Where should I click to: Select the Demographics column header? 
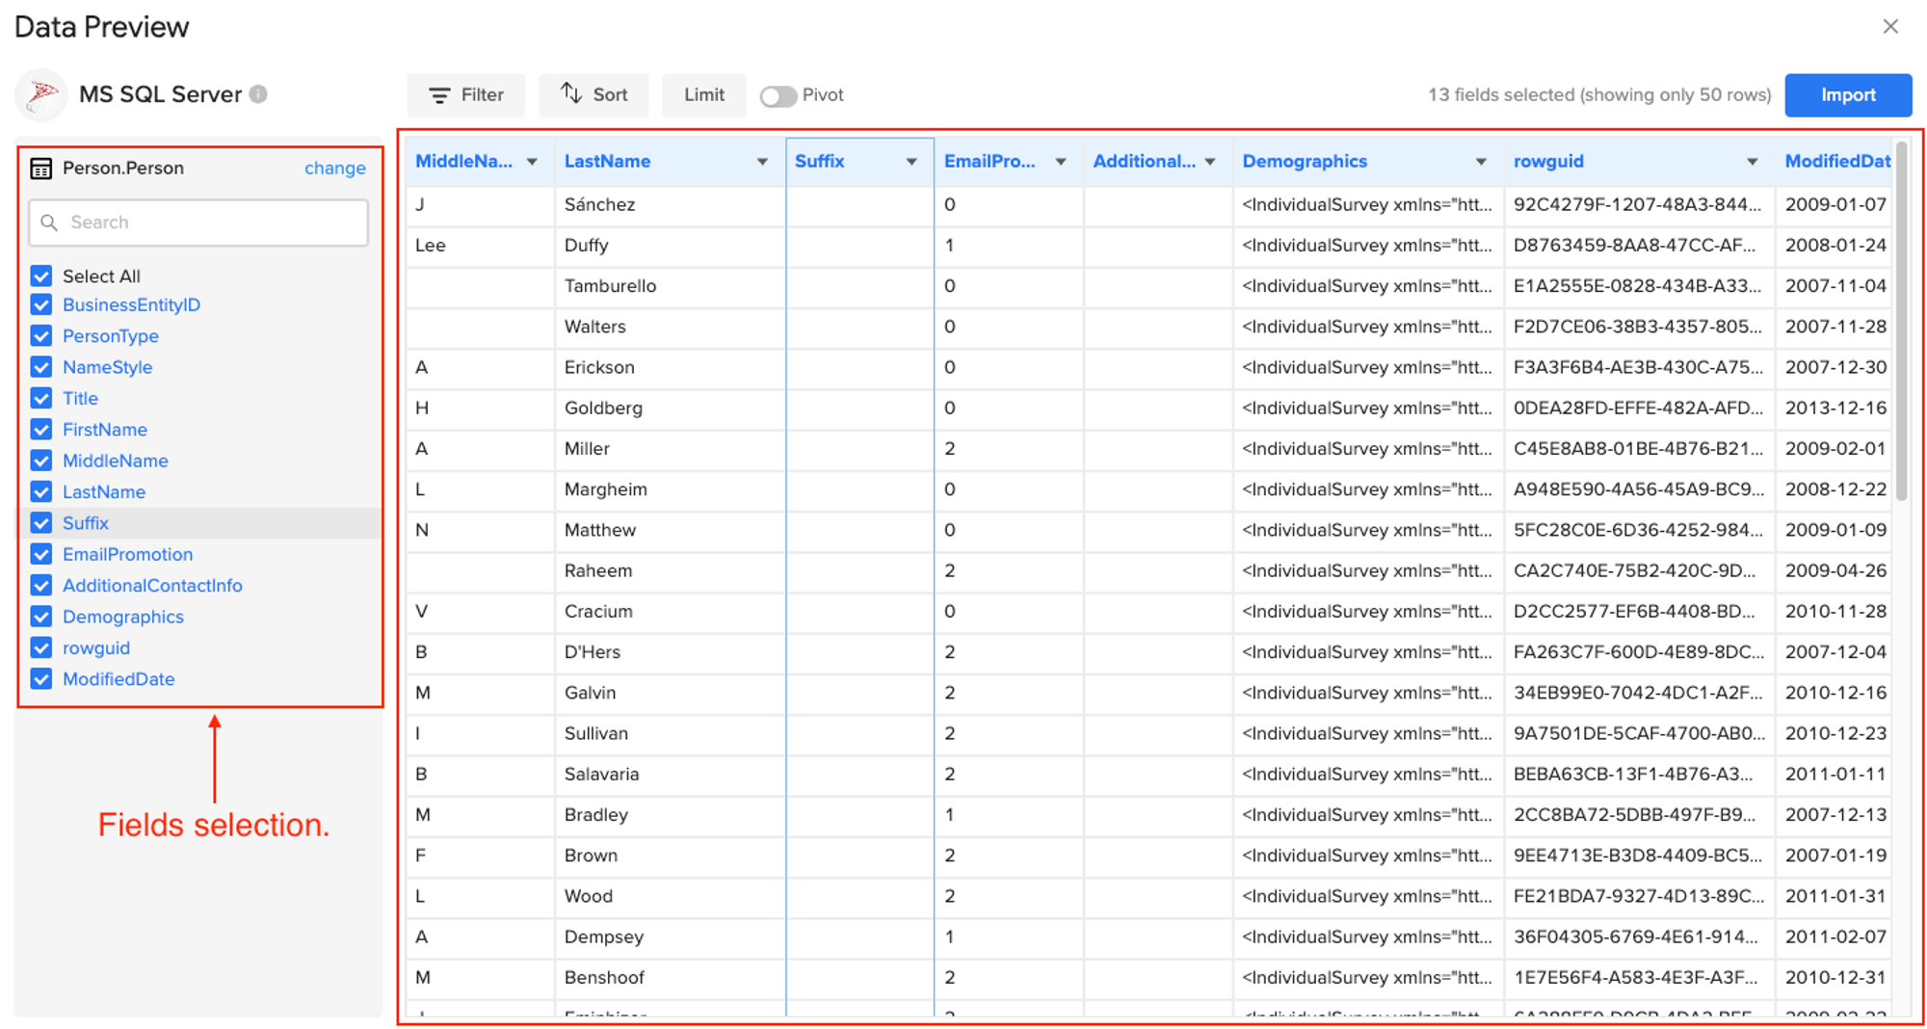pos(1305,161)
